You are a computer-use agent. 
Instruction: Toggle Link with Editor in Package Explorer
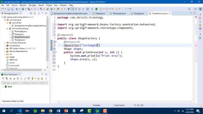35,13
